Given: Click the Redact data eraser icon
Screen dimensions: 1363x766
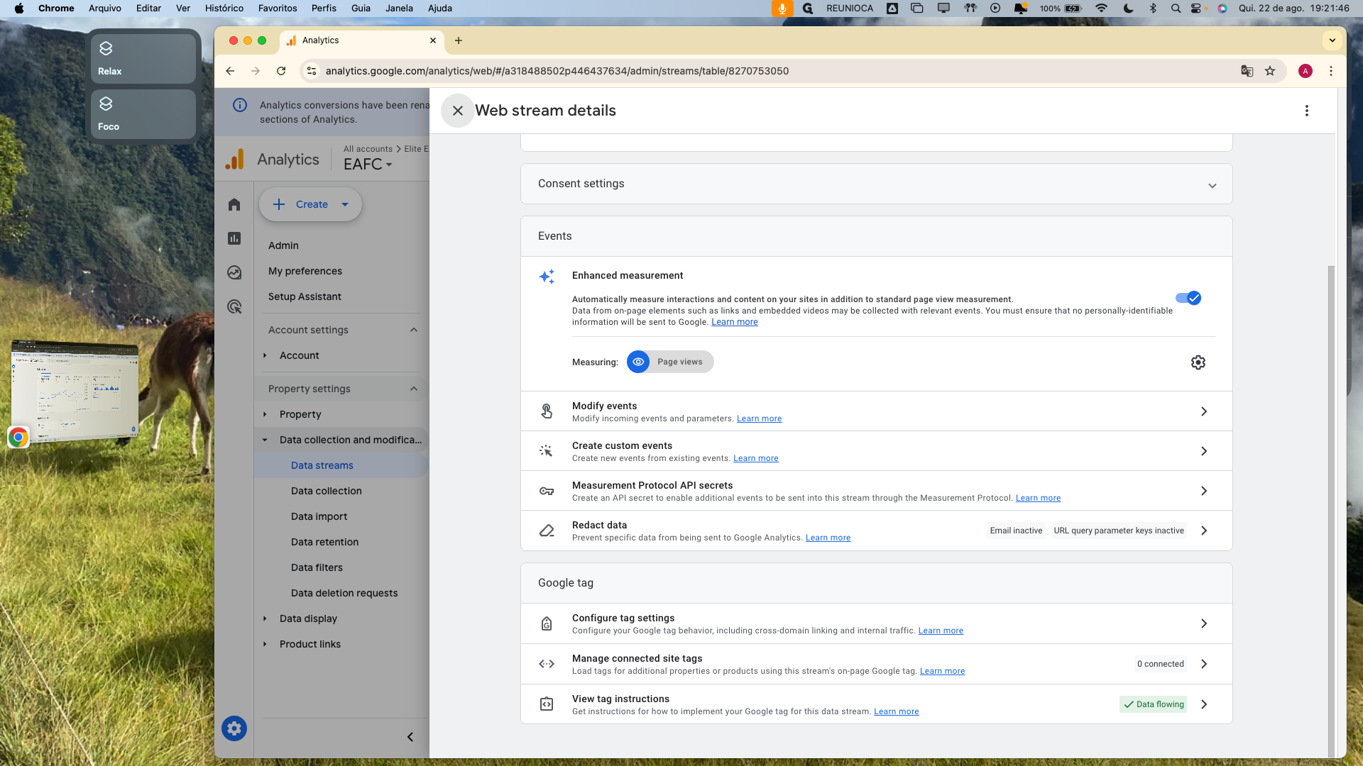Looking at the screenshot, I should tap(547, 531).
